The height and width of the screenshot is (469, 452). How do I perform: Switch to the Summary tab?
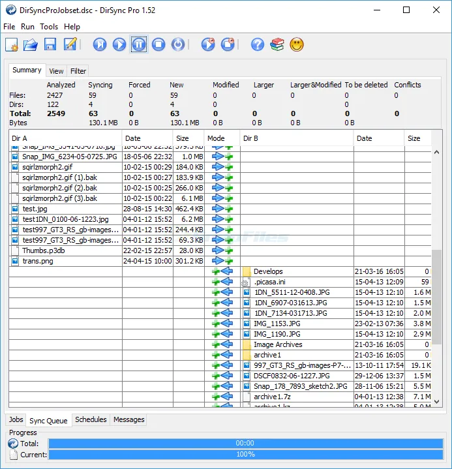point(27,70)
